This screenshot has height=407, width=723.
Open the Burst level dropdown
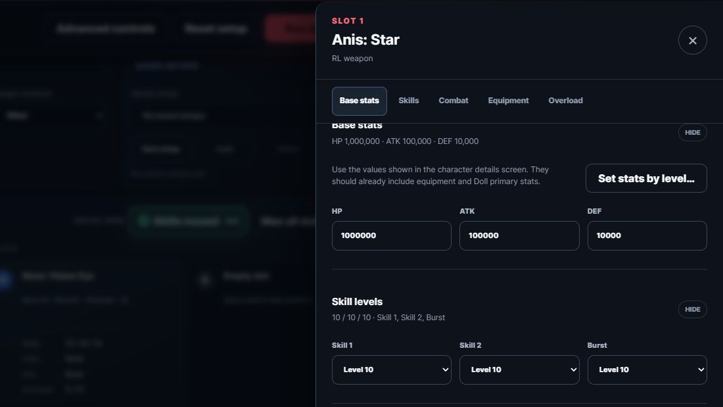pyautogui.click(x=647, y=370)
